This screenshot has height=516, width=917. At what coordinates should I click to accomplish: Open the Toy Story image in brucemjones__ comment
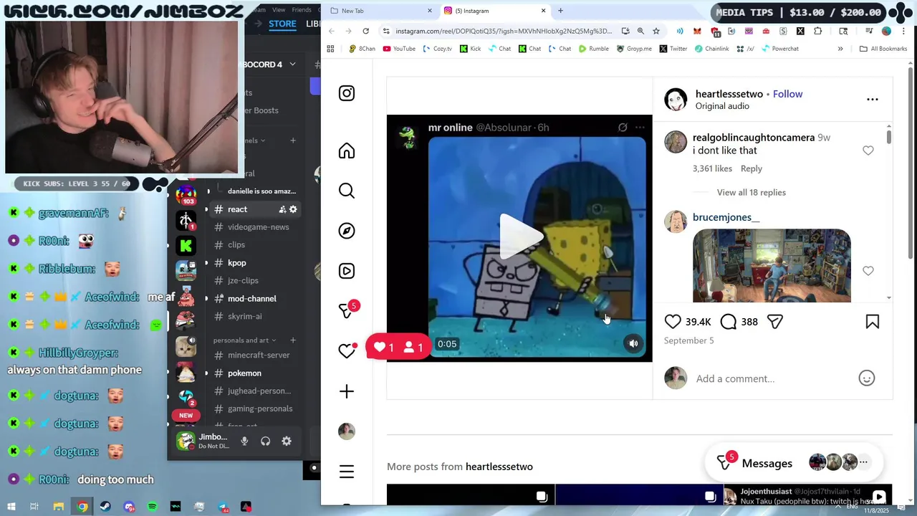point(772,265)
